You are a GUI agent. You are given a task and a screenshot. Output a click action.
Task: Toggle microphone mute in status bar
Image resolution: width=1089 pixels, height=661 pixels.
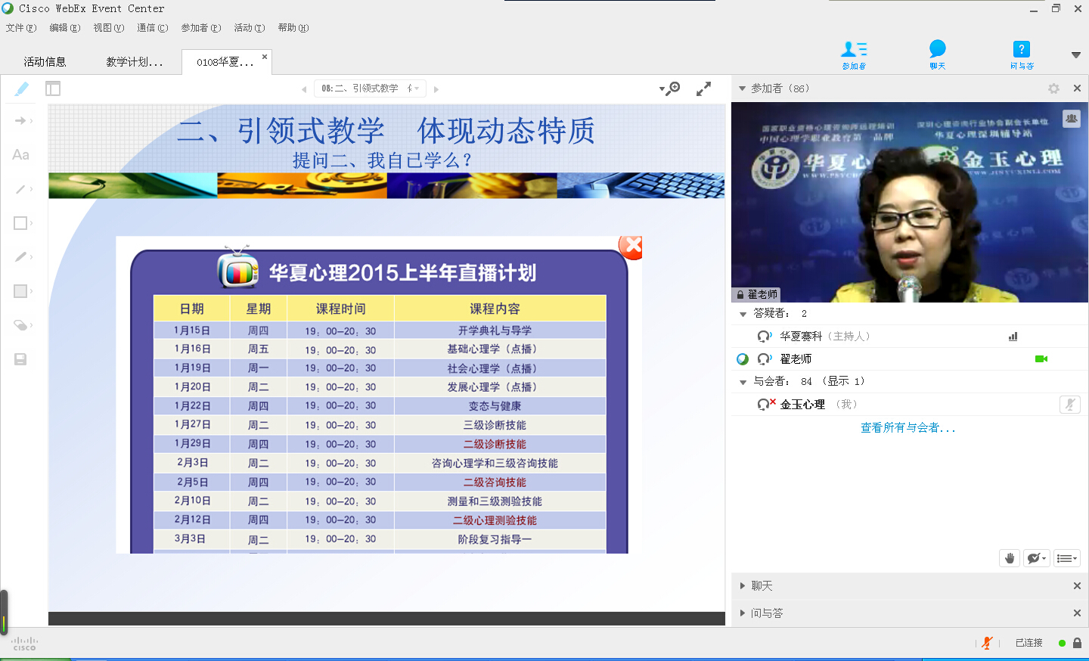coord(987,643)
